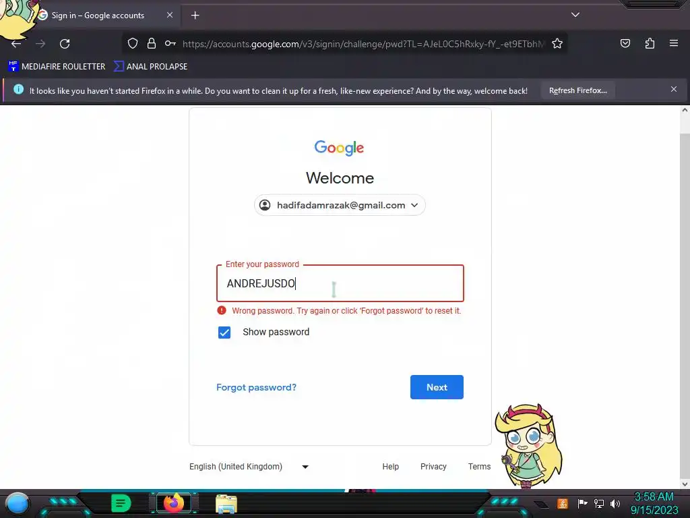The height and width of the screenshot is (518, 690).
Task: Bookmark this page with the star icon
Action: pyautogui.click(x=557, y=43)
